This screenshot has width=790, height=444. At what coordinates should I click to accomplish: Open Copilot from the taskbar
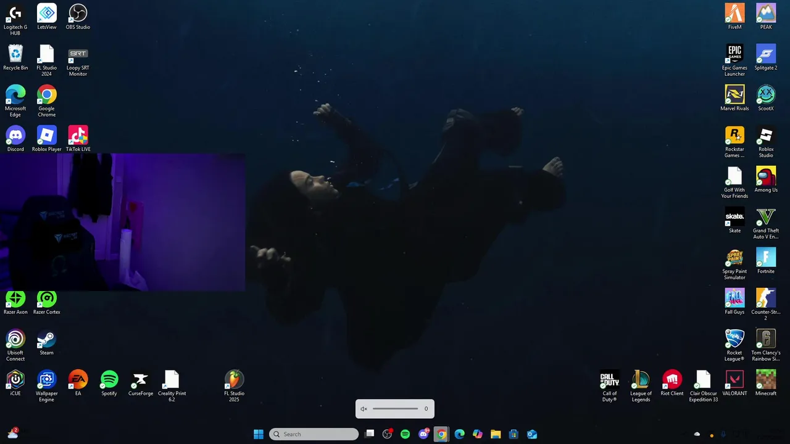tap(477, 434)
